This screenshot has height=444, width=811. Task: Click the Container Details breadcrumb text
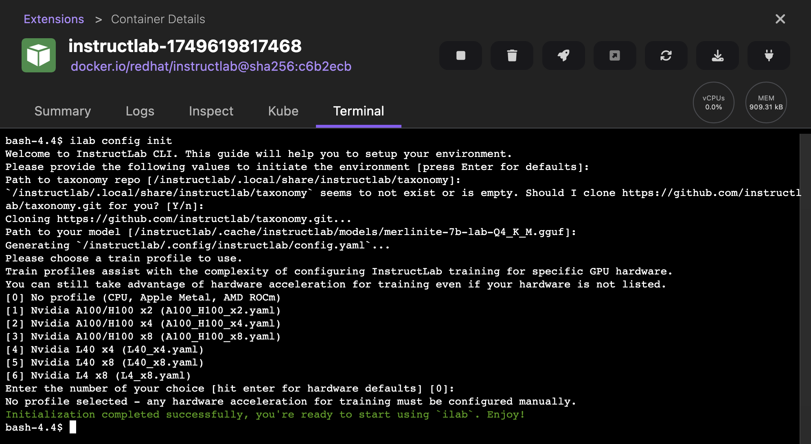tap(158, 19)
